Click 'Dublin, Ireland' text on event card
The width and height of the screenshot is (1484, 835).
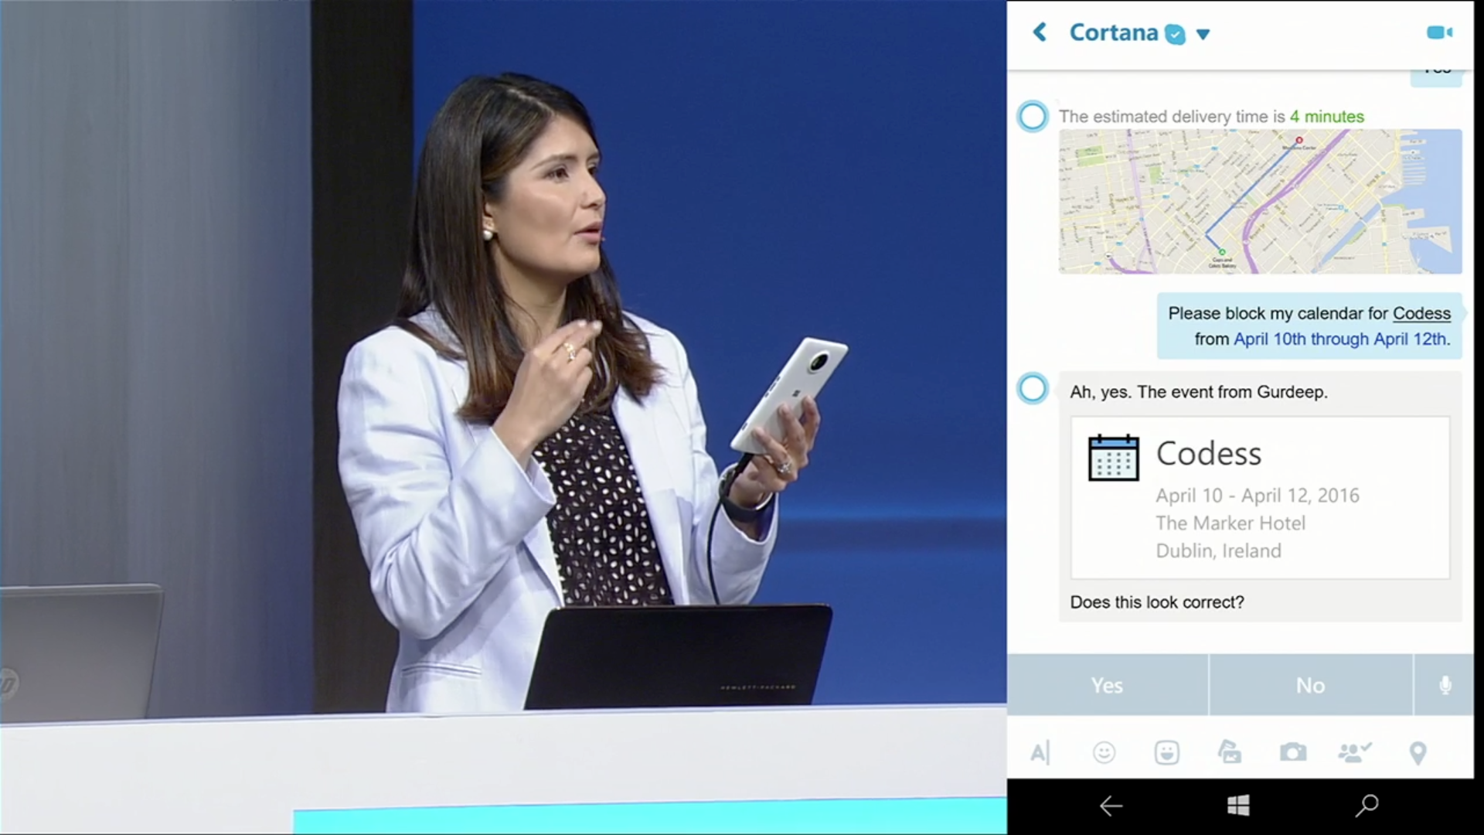(1219, 550)
